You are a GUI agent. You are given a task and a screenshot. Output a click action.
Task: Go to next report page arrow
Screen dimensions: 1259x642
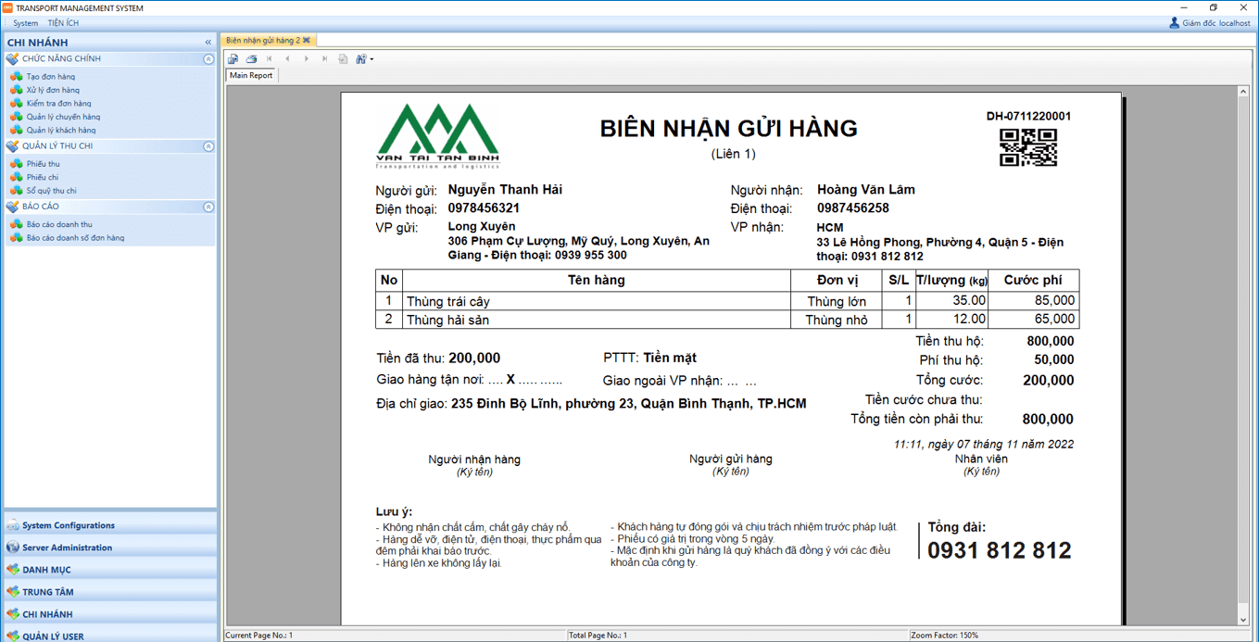tap(307, 59)
